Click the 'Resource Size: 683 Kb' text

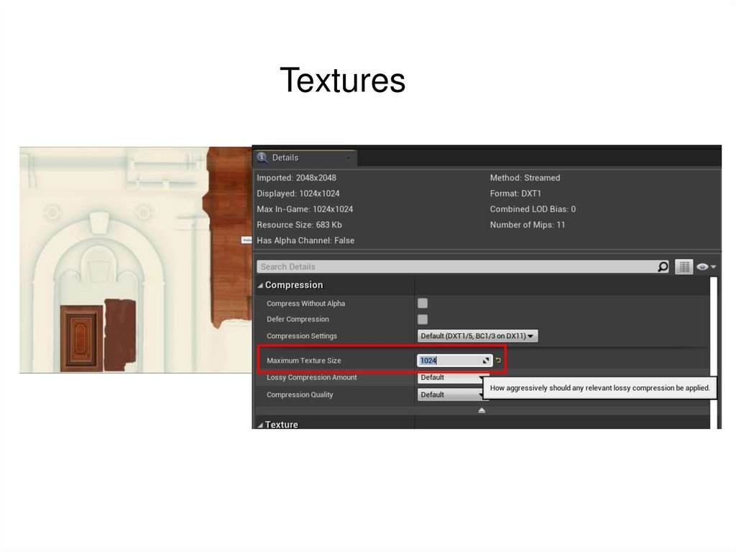coord(299,225)
